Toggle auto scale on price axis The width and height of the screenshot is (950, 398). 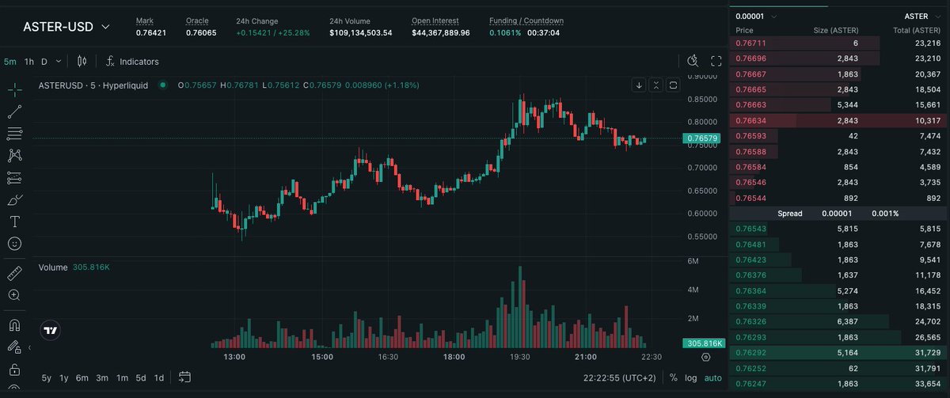[713, 377]
